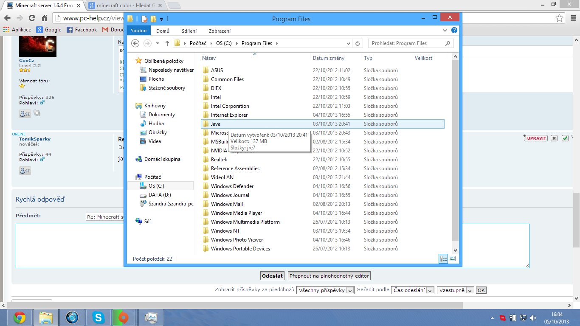Open the Vzestupně order dropdown
Screen dimensions: 580x326
pos(455,290)
